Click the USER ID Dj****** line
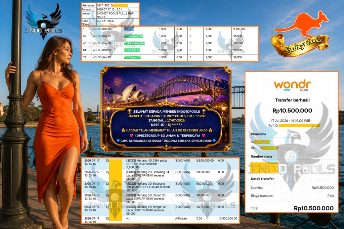The image size is (344, 229). 166,125
